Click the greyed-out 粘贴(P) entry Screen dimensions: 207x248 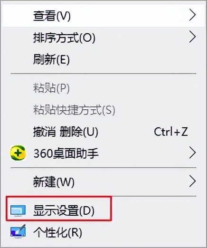tap(103, 88)
